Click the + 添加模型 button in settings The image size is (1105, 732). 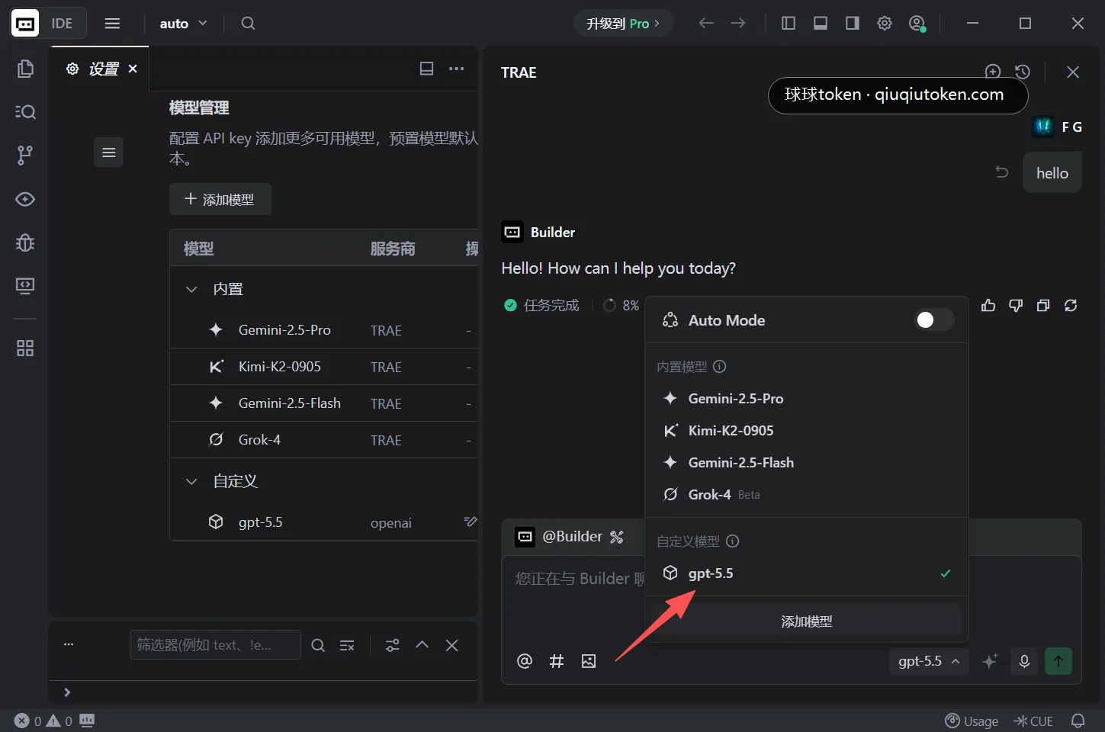[220, 199]
